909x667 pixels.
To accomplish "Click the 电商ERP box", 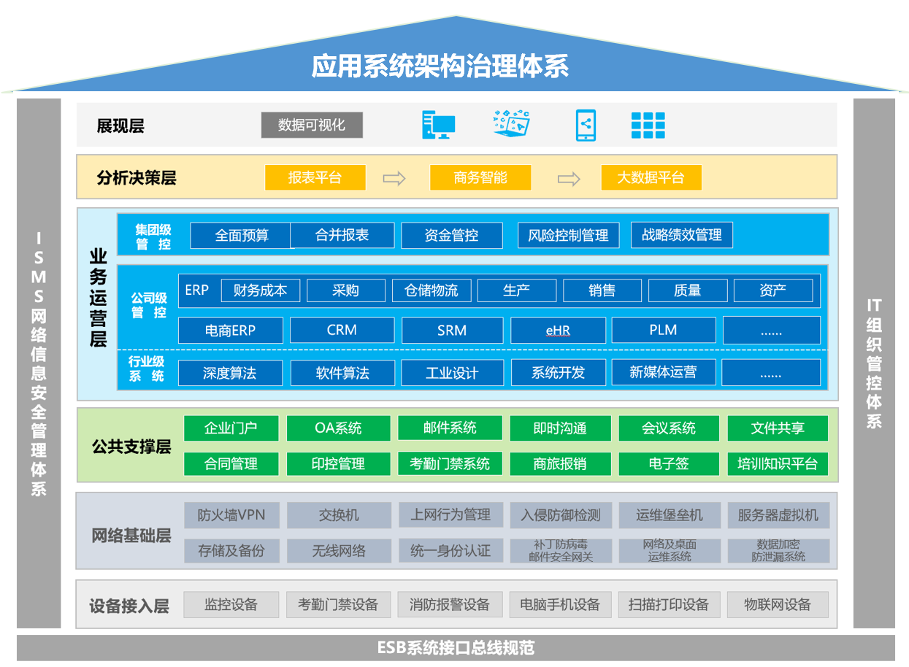I will (230, 330).
